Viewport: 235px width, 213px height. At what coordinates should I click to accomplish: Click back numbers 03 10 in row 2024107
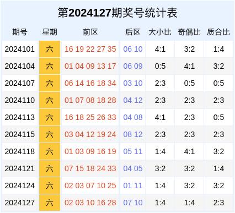(133, 83)
